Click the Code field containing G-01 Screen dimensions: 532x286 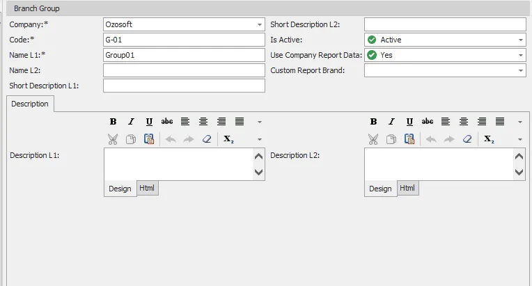(184, 40)
